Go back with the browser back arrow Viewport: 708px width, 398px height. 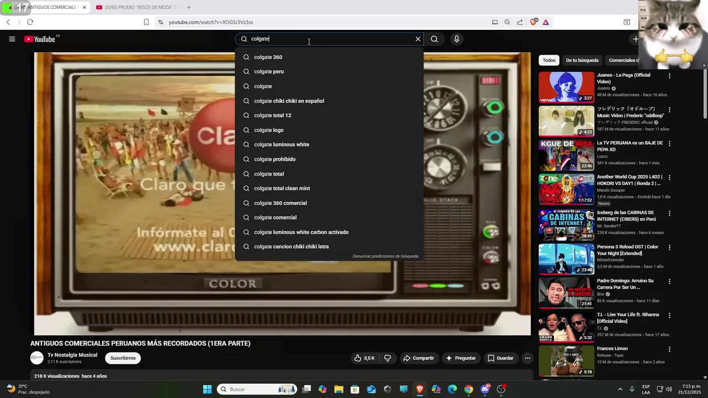tap(8, 22)
